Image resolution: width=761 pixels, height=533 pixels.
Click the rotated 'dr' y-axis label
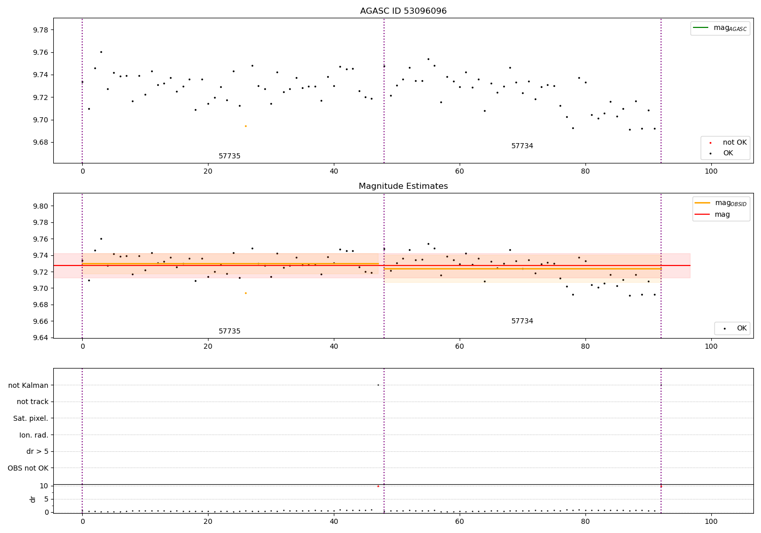pos(33,499)
